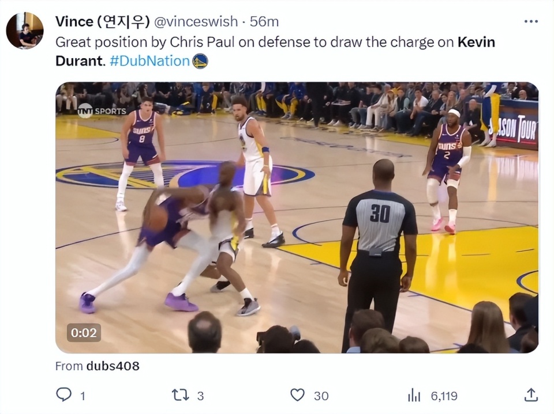
Task: Open the #DubNation hashtag link
Action: coord(150,61)
